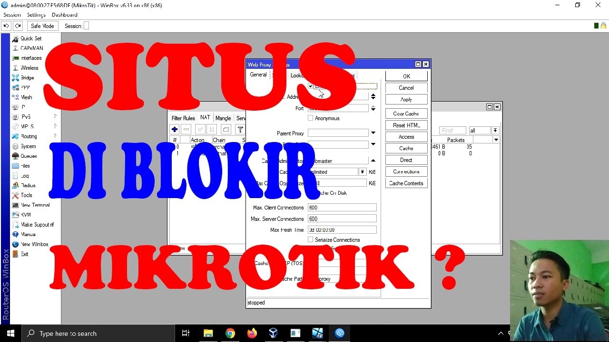Add a new firewall rule with plus icon
The height and width of the screenshot is (342, 609).
175,129
